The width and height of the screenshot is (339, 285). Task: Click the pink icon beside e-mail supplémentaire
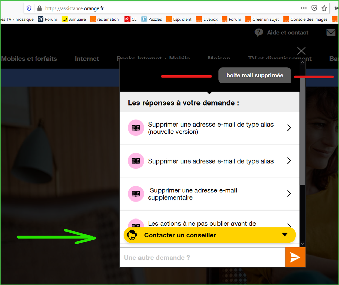136,194
